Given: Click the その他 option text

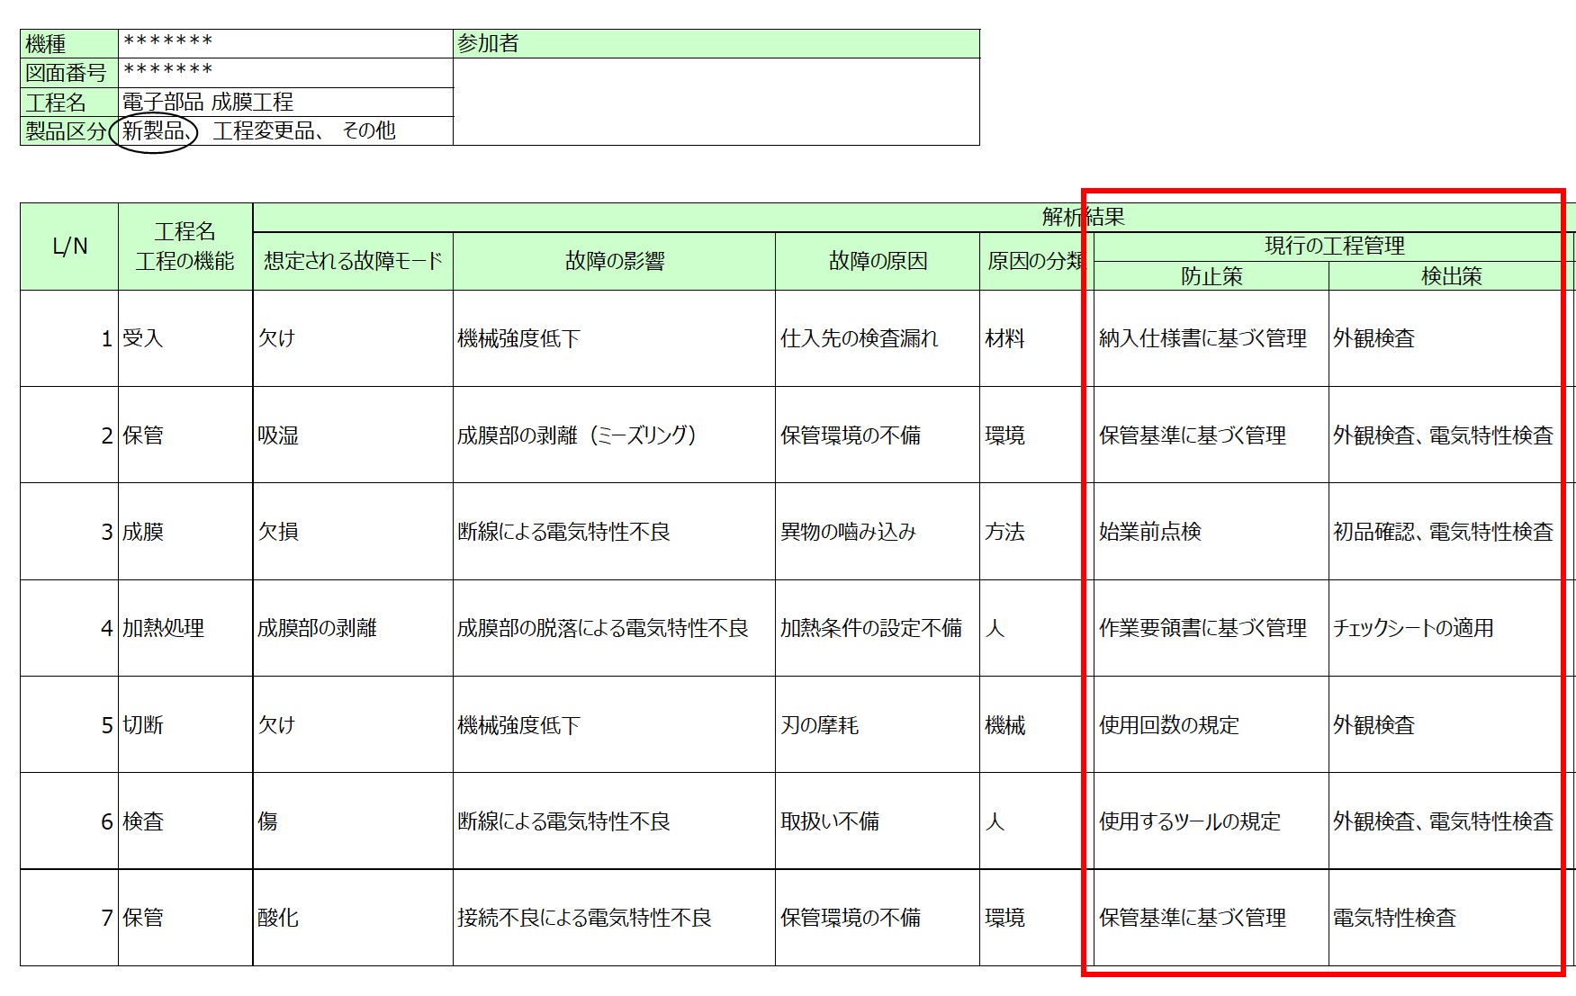Looking at the screenshot, I should tap(369, 131).
